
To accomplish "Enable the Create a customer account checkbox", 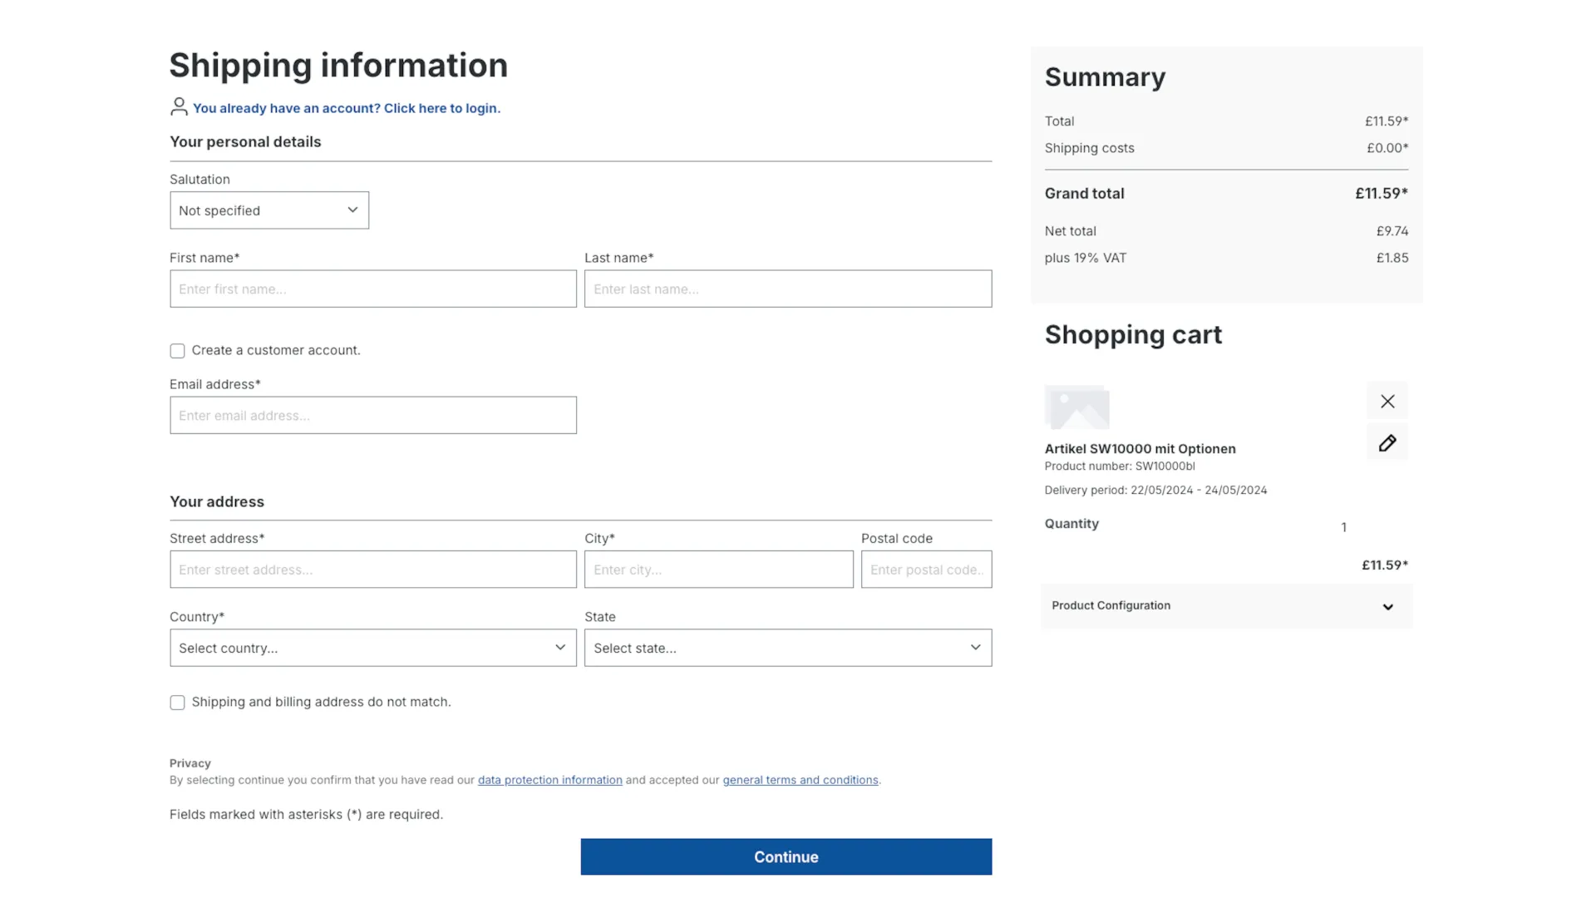I will tap(177, 351).
